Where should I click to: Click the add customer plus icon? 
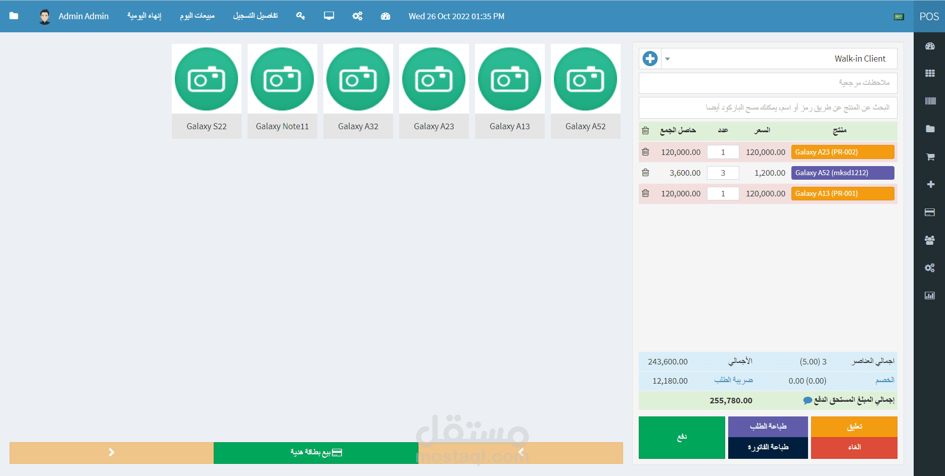click(x=650, y=59)
